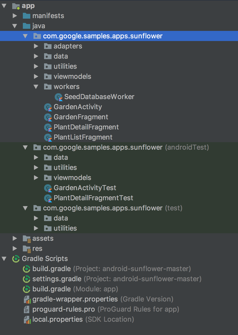Click the GardenActivityTest Kotlin class icon
The image size is (238, 335).
(x=48, y=188)
